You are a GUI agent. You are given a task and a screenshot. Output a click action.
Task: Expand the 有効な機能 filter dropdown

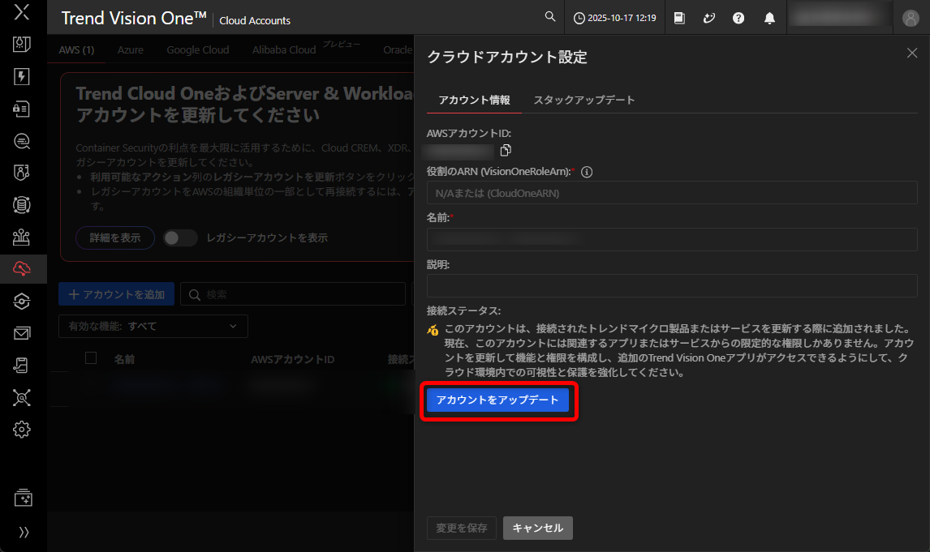point(153,326)
